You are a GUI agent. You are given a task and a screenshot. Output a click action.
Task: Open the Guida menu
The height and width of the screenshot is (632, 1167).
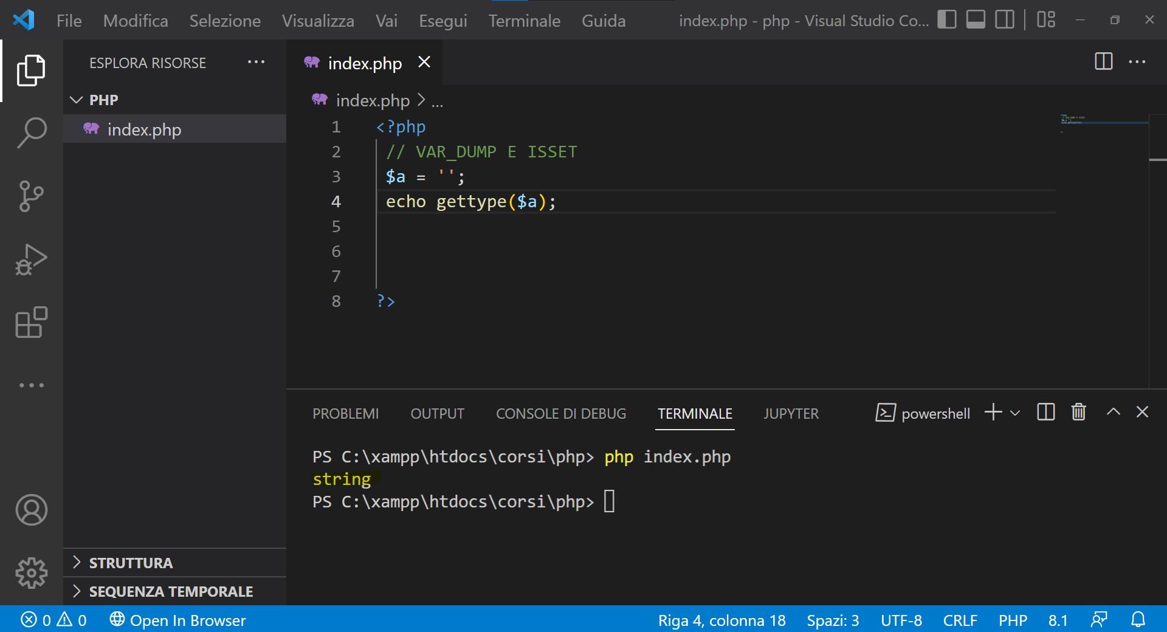(604, 21)
